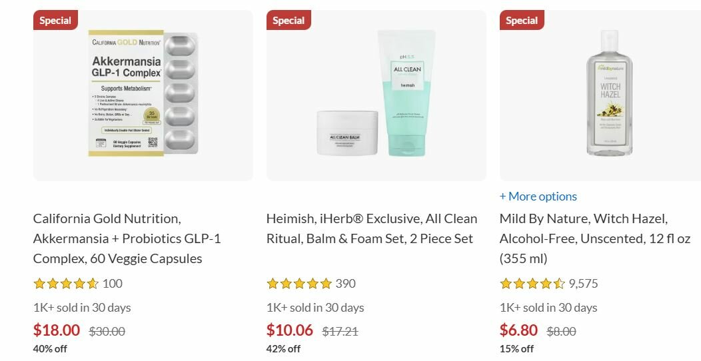This screenshot has width=701, height=361.
Task: View the 100 reviews count
Action: 113,284
